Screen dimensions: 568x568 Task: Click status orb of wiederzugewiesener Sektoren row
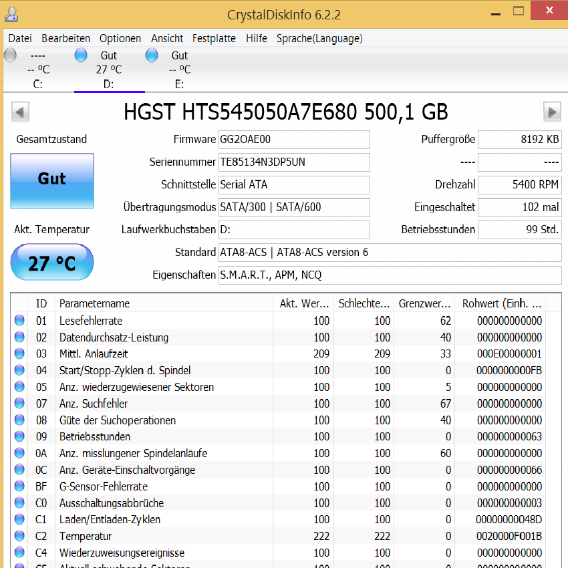19,387
